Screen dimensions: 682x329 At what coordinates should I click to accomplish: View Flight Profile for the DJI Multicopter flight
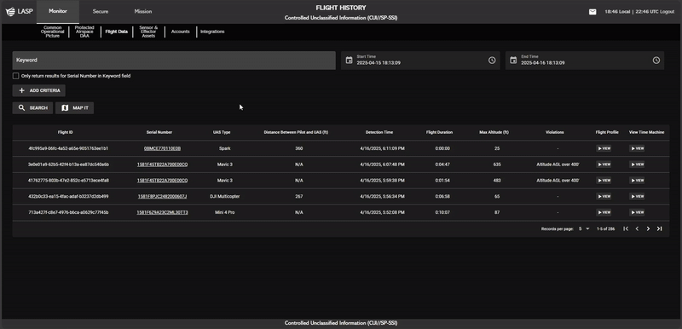[x=604, y=196]
